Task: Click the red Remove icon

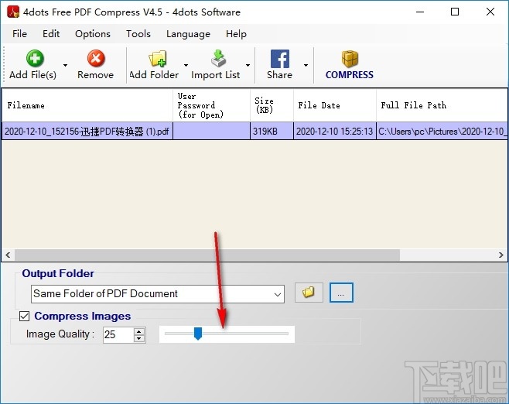Action: 96,58
